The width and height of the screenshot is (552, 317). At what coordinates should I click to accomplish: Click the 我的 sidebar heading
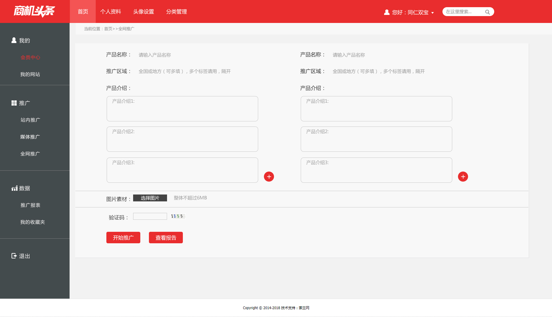click(x=24, y=40)
